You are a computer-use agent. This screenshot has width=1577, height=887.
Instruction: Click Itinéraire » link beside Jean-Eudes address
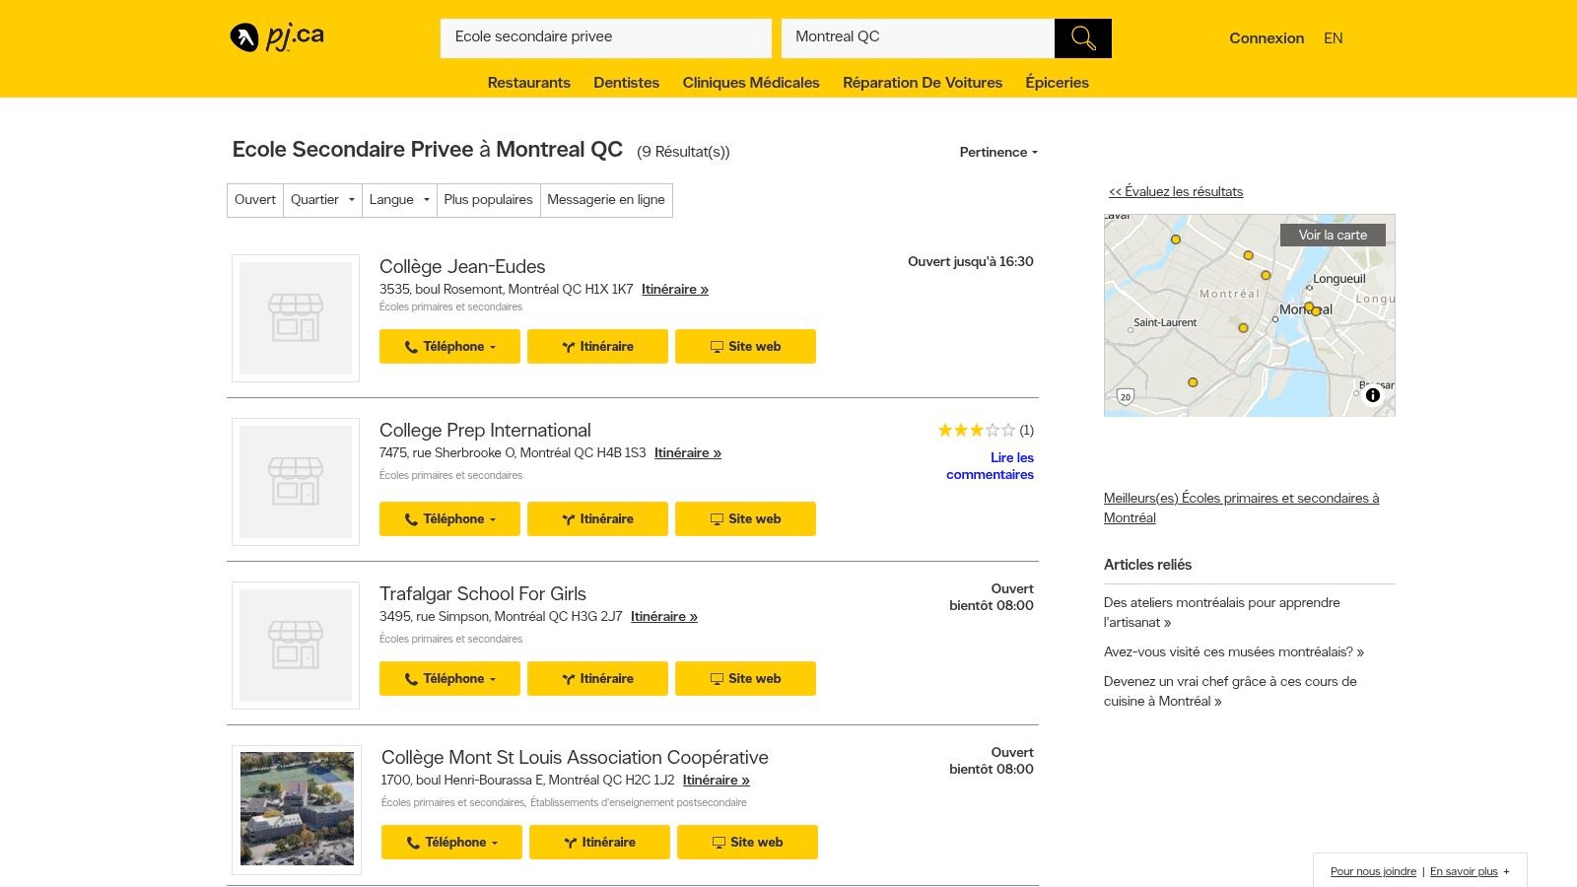point(675,289)
